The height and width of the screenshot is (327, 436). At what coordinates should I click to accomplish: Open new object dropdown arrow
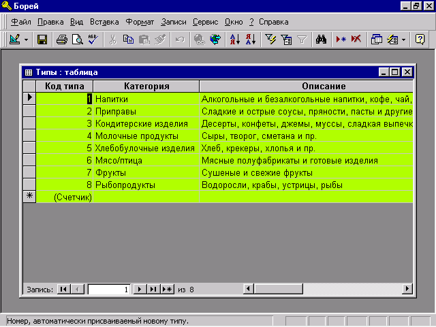pos(403,40)
